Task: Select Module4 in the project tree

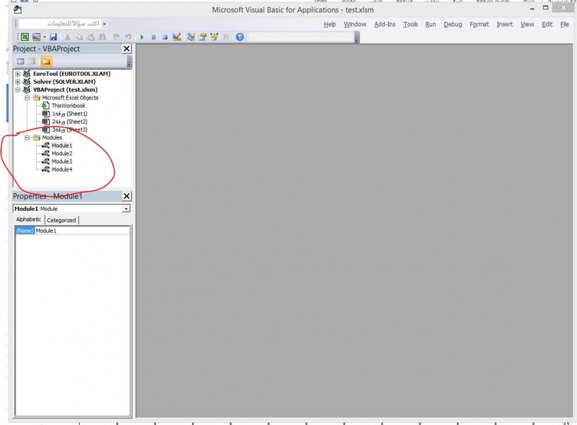Action: (62, 169)
